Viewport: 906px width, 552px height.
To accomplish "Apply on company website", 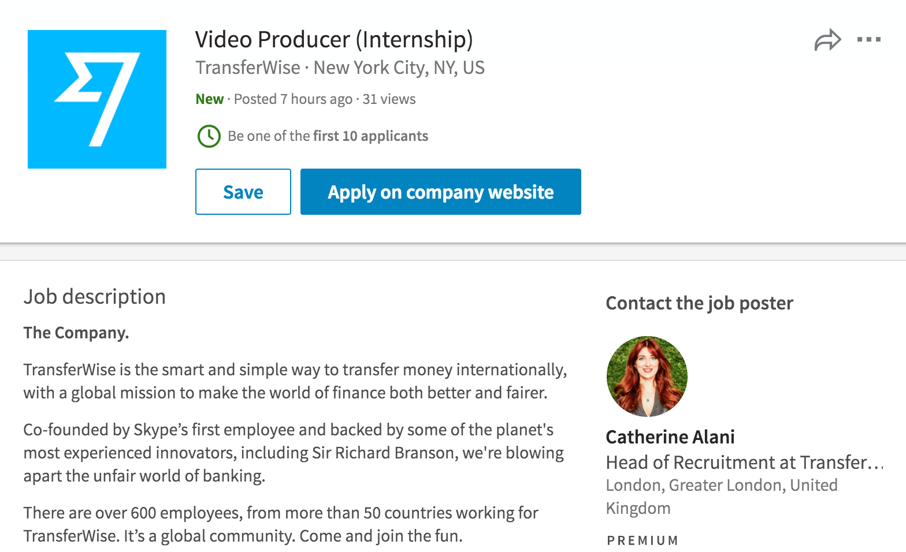I will [440, 192].
